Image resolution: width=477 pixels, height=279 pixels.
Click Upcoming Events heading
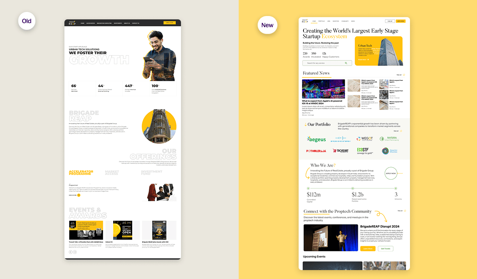[314, 257]
